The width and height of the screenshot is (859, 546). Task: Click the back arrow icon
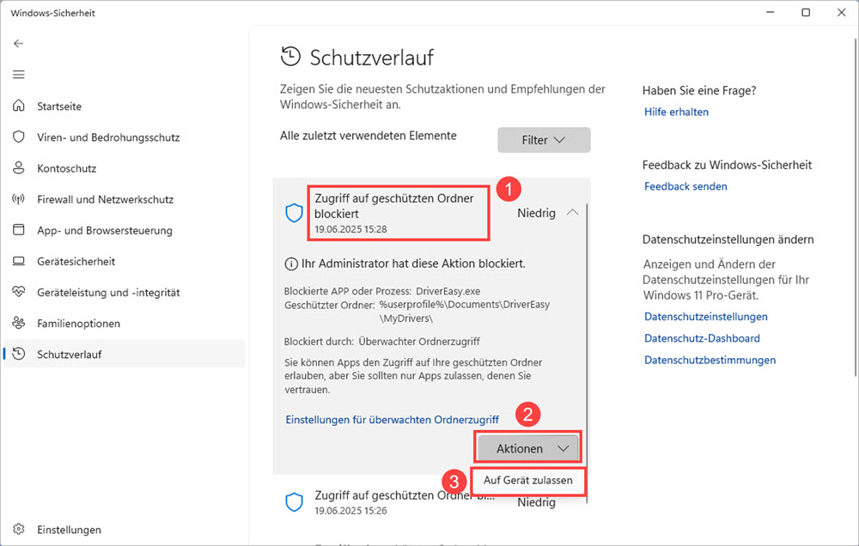click(x=19, y=43)
